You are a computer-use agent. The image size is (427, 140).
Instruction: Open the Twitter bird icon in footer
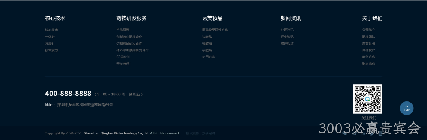pos(372,134)
